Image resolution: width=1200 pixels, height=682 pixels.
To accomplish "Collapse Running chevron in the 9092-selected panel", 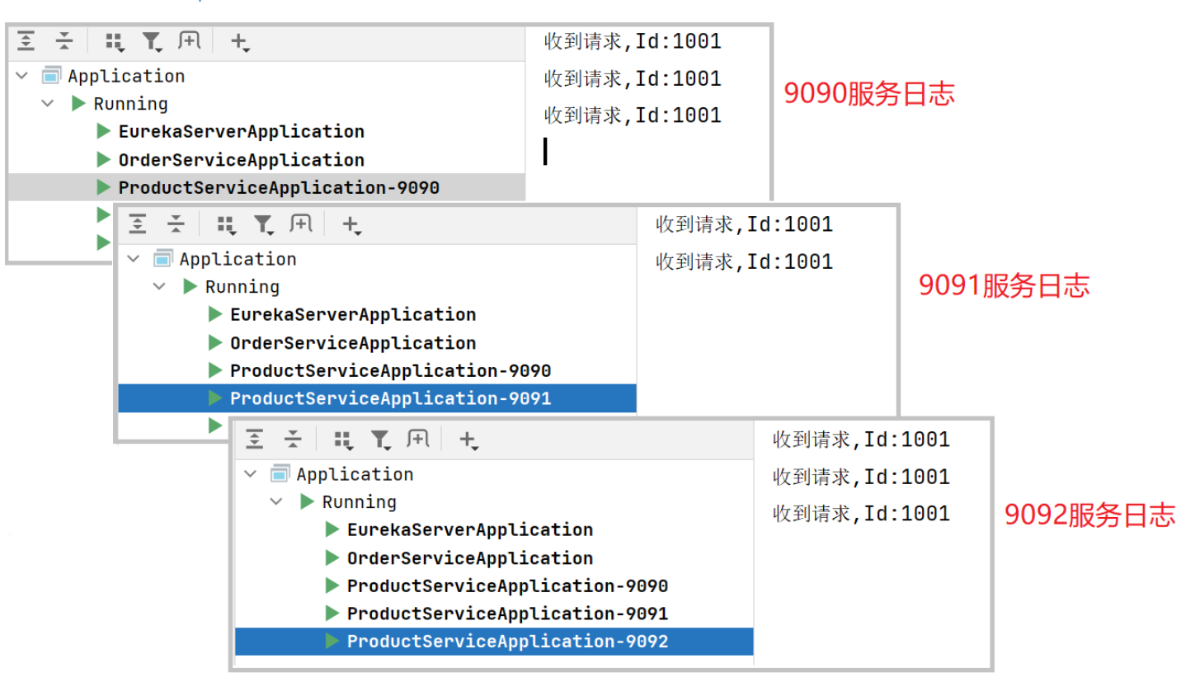I will [x=276, y=502].
